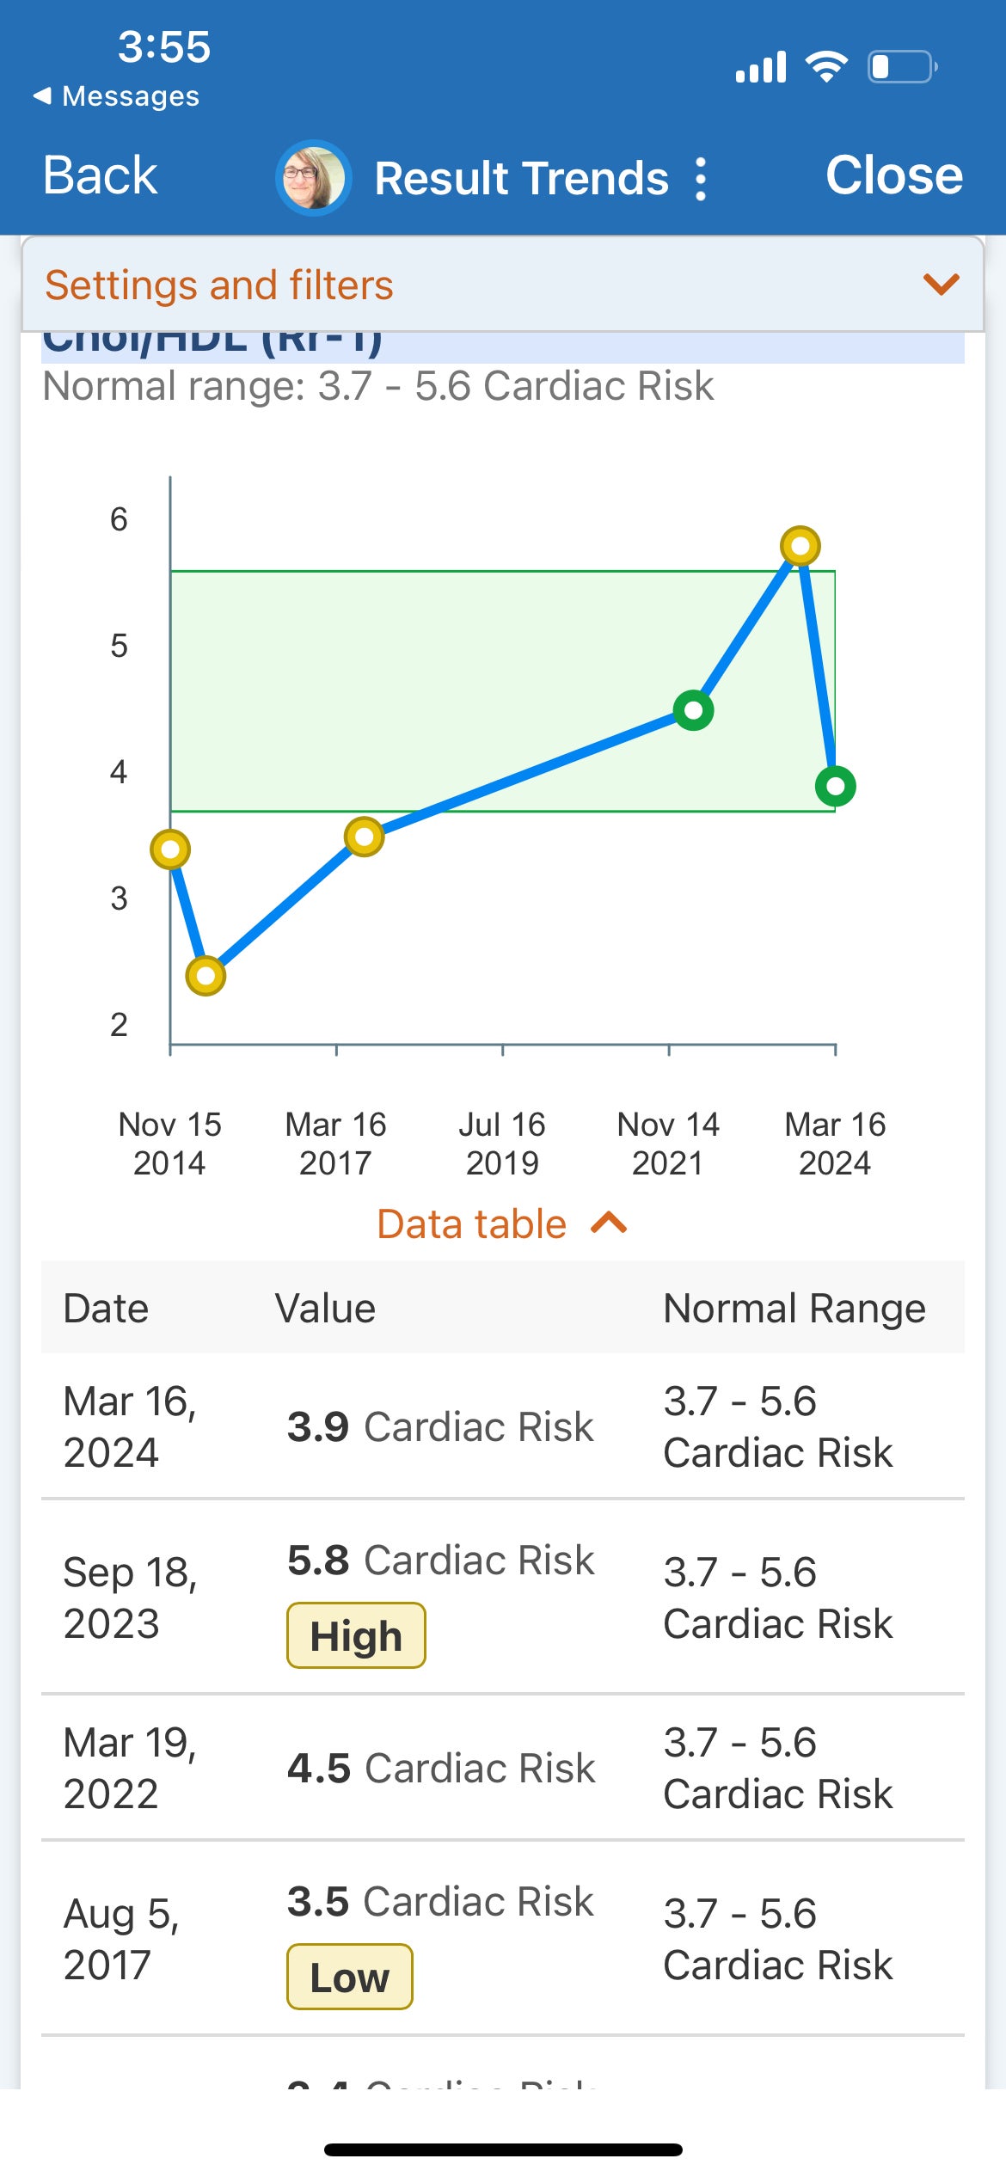Collapse the Data table chevron
The image size is (1006, 2177).
click(610, 1223)
